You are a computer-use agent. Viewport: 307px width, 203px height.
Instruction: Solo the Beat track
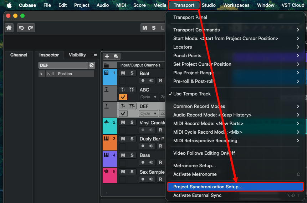click(x=132, y=73)
